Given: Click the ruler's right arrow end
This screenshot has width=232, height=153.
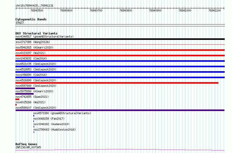Looking at the screenshot, I should 224,8.
